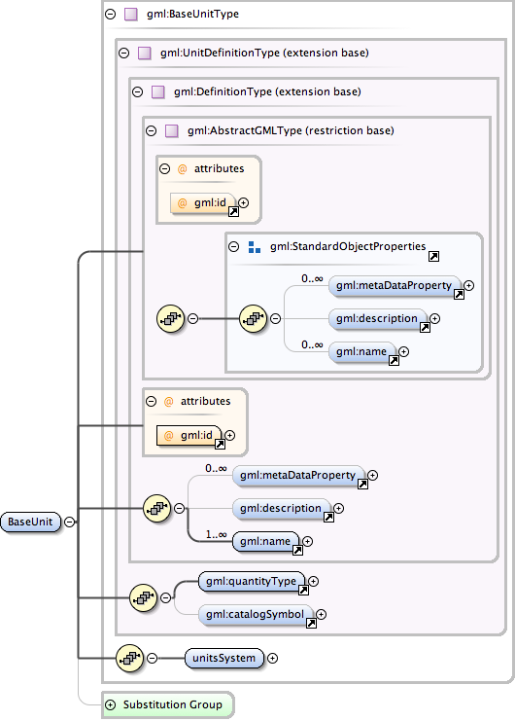
Task: Follow reference arrow on gml:description outside StandardObjectProperties
Action: (x=328, y=518)
